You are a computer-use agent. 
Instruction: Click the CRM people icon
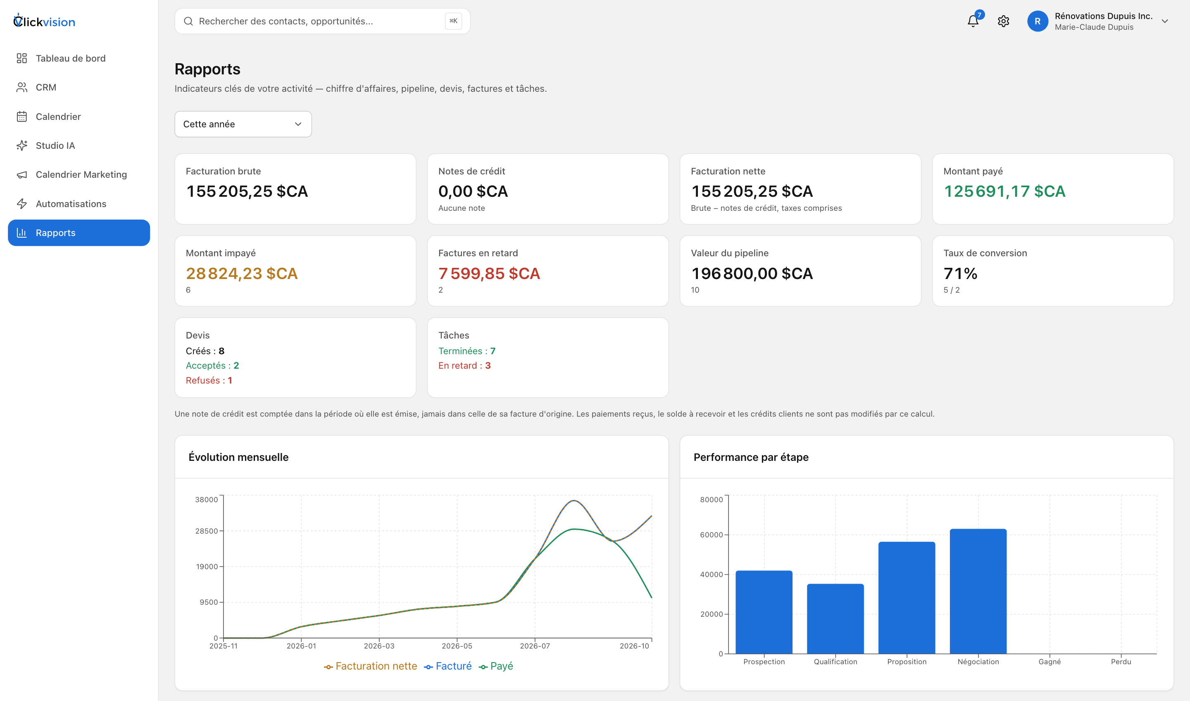click(22, 87)
